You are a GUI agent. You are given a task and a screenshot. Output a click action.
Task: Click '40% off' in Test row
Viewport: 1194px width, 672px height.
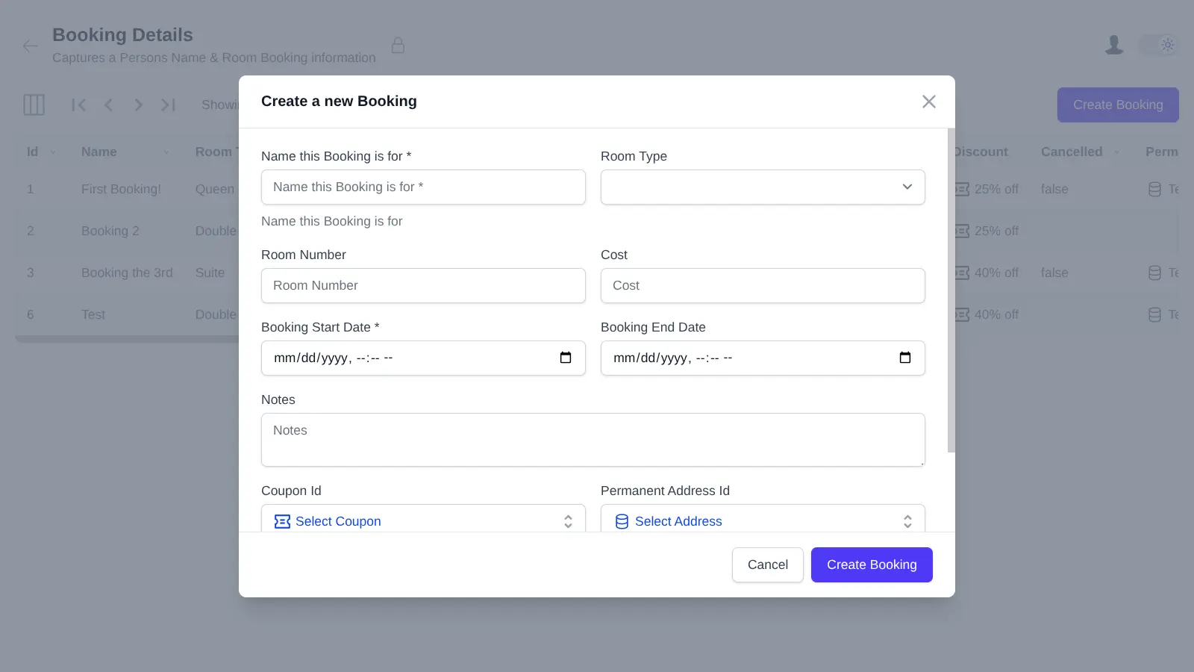point(996,315)
